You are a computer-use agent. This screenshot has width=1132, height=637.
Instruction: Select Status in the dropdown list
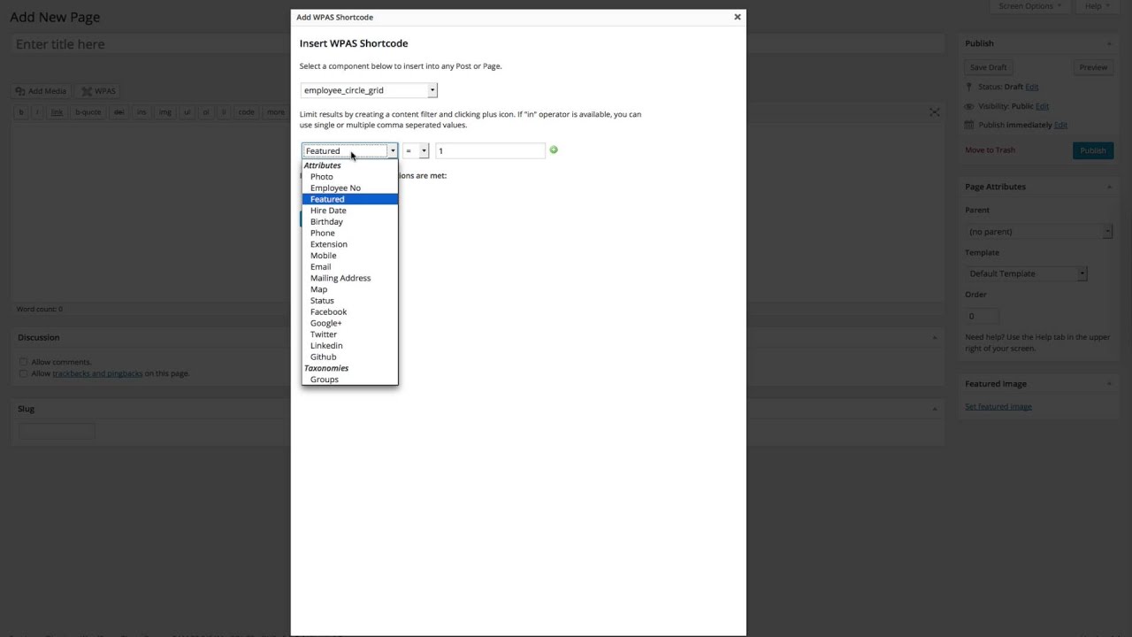350,301
